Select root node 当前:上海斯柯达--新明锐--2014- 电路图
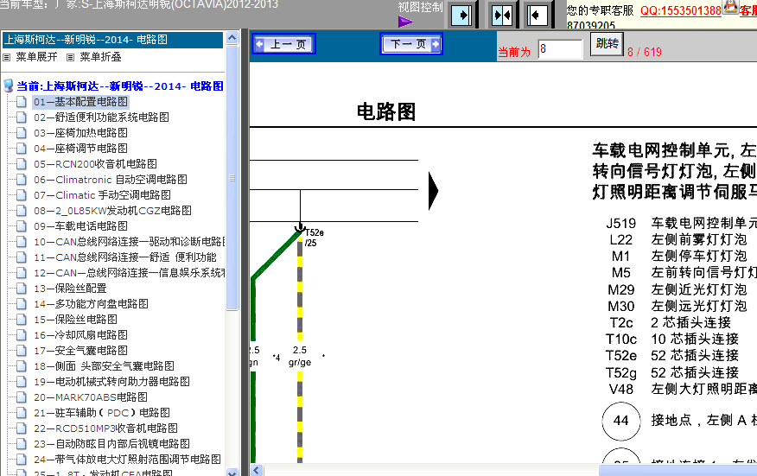757x476 pixels. (120, 86)
